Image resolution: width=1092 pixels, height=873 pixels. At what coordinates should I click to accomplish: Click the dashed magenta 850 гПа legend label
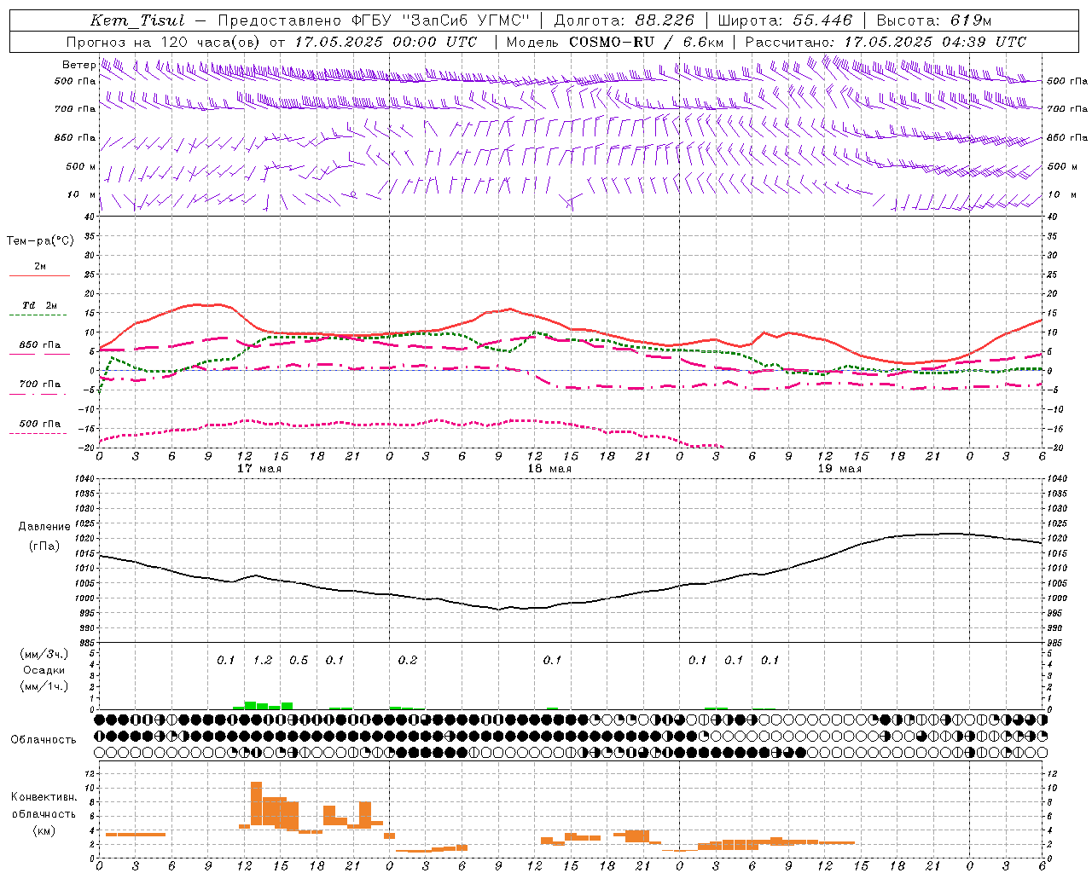pyautogui.click(x=39, y=345)
